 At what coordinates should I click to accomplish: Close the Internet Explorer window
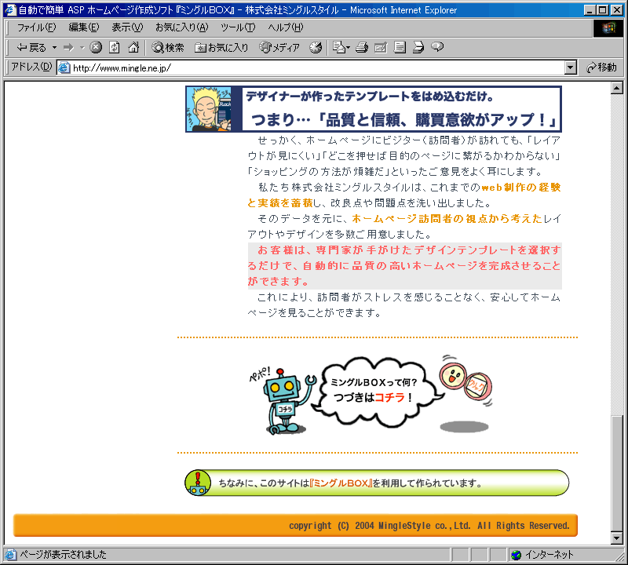(x=617, y=10)
